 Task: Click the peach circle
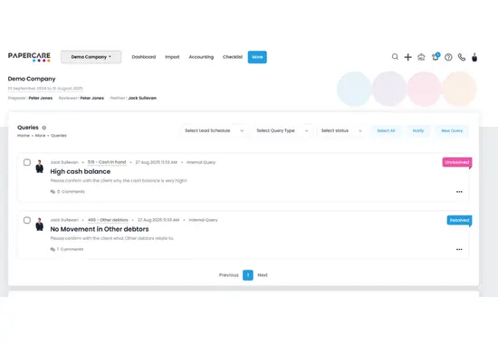tap(459, 89)
